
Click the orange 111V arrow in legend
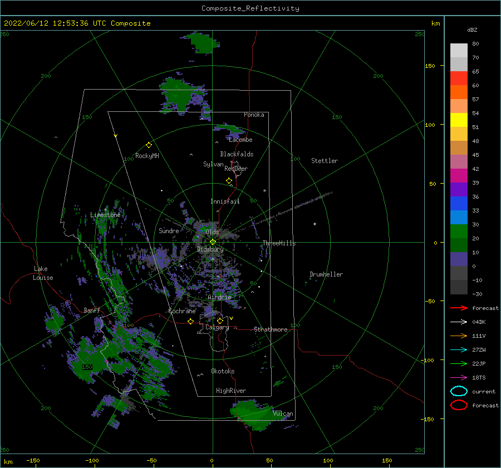point(459,336)
